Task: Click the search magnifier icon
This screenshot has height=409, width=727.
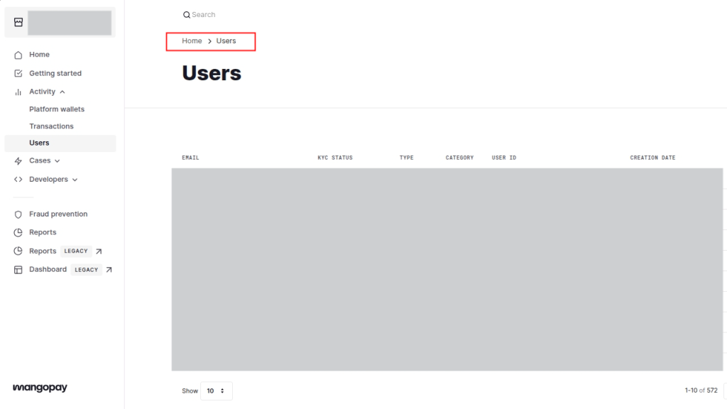Action: click(x=185, y=14)
